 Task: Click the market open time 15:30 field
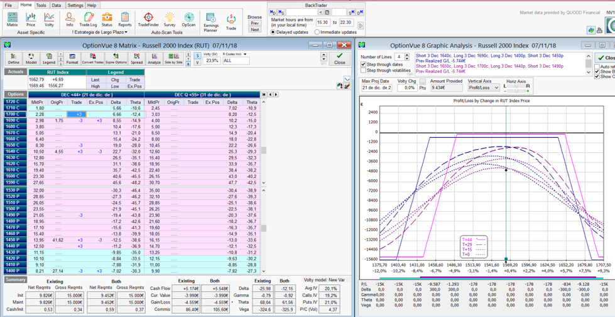pos(323,23)
